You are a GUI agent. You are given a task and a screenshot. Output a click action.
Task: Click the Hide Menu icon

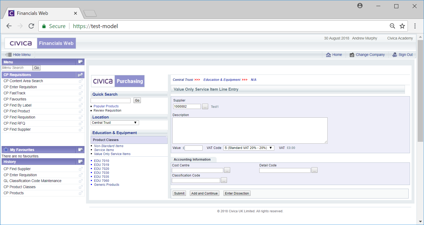(8, 55)
